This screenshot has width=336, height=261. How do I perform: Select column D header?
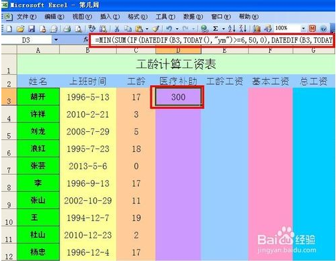pos(178,50)
